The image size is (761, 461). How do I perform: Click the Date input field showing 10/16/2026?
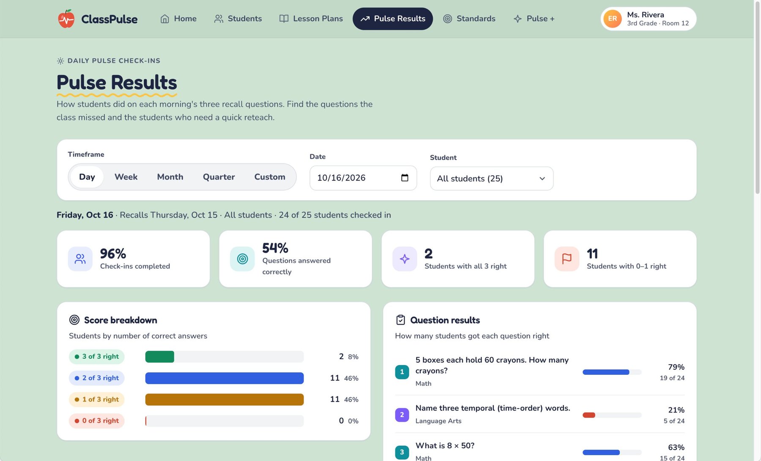point(363,178)
